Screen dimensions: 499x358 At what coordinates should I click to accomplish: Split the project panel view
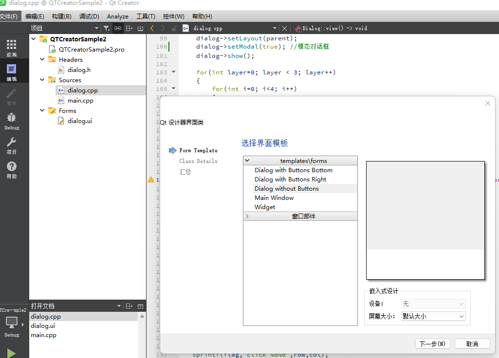[129, 28]
